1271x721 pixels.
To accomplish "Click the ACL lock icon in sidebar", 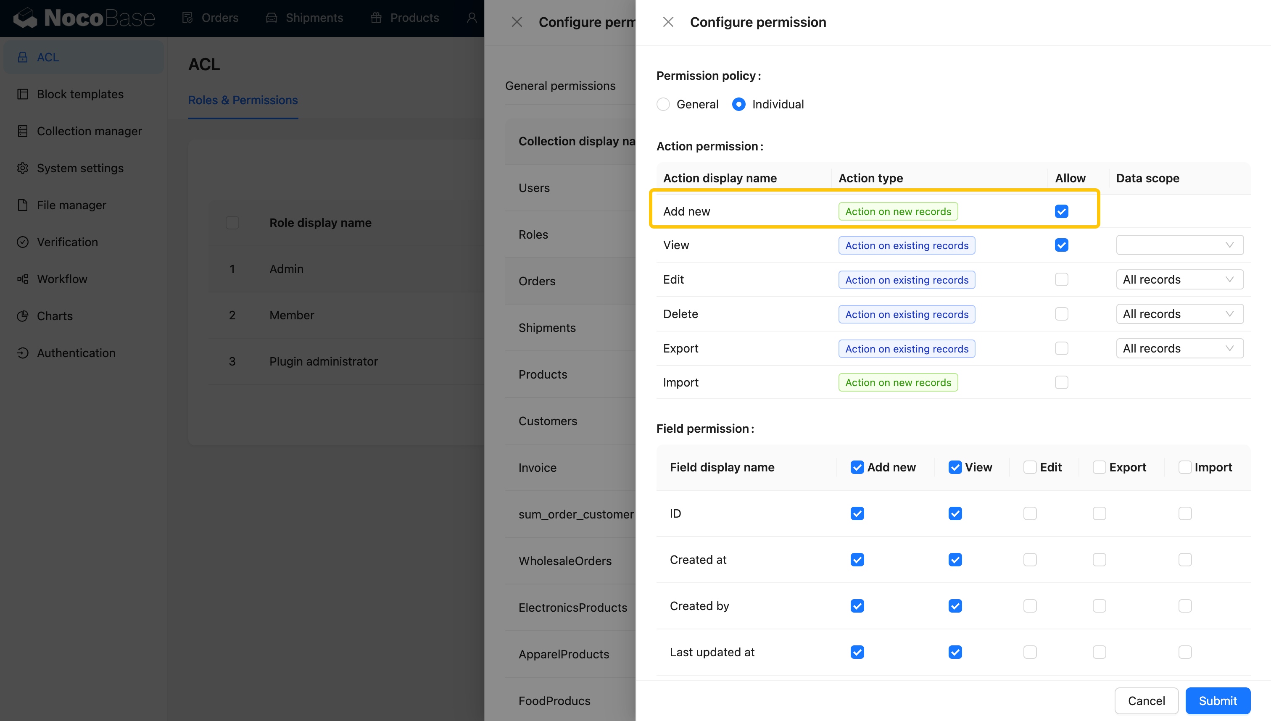I will 22,58.
